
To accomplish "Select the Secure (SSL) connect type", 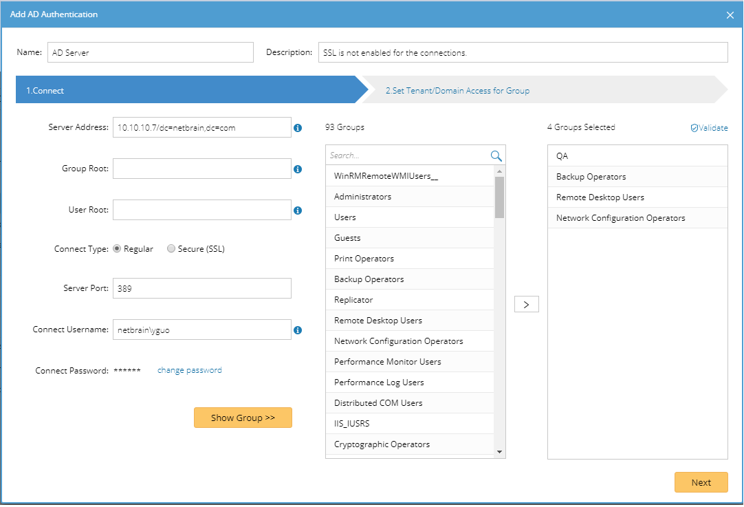I will click(x=171, y=249).
